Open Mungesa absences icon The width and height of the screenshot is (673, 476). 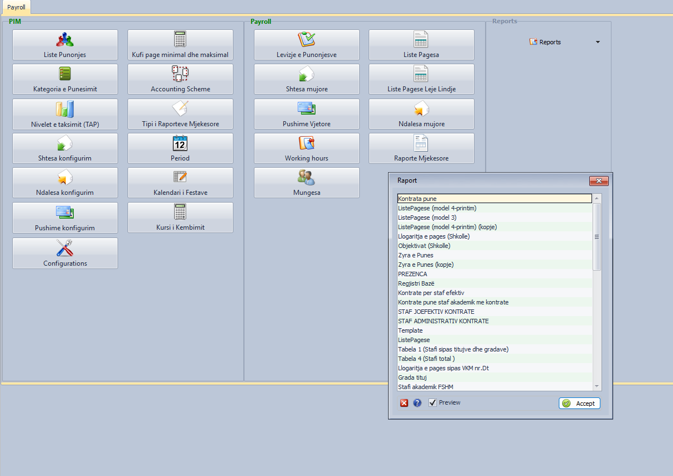[x=307, y=178]
